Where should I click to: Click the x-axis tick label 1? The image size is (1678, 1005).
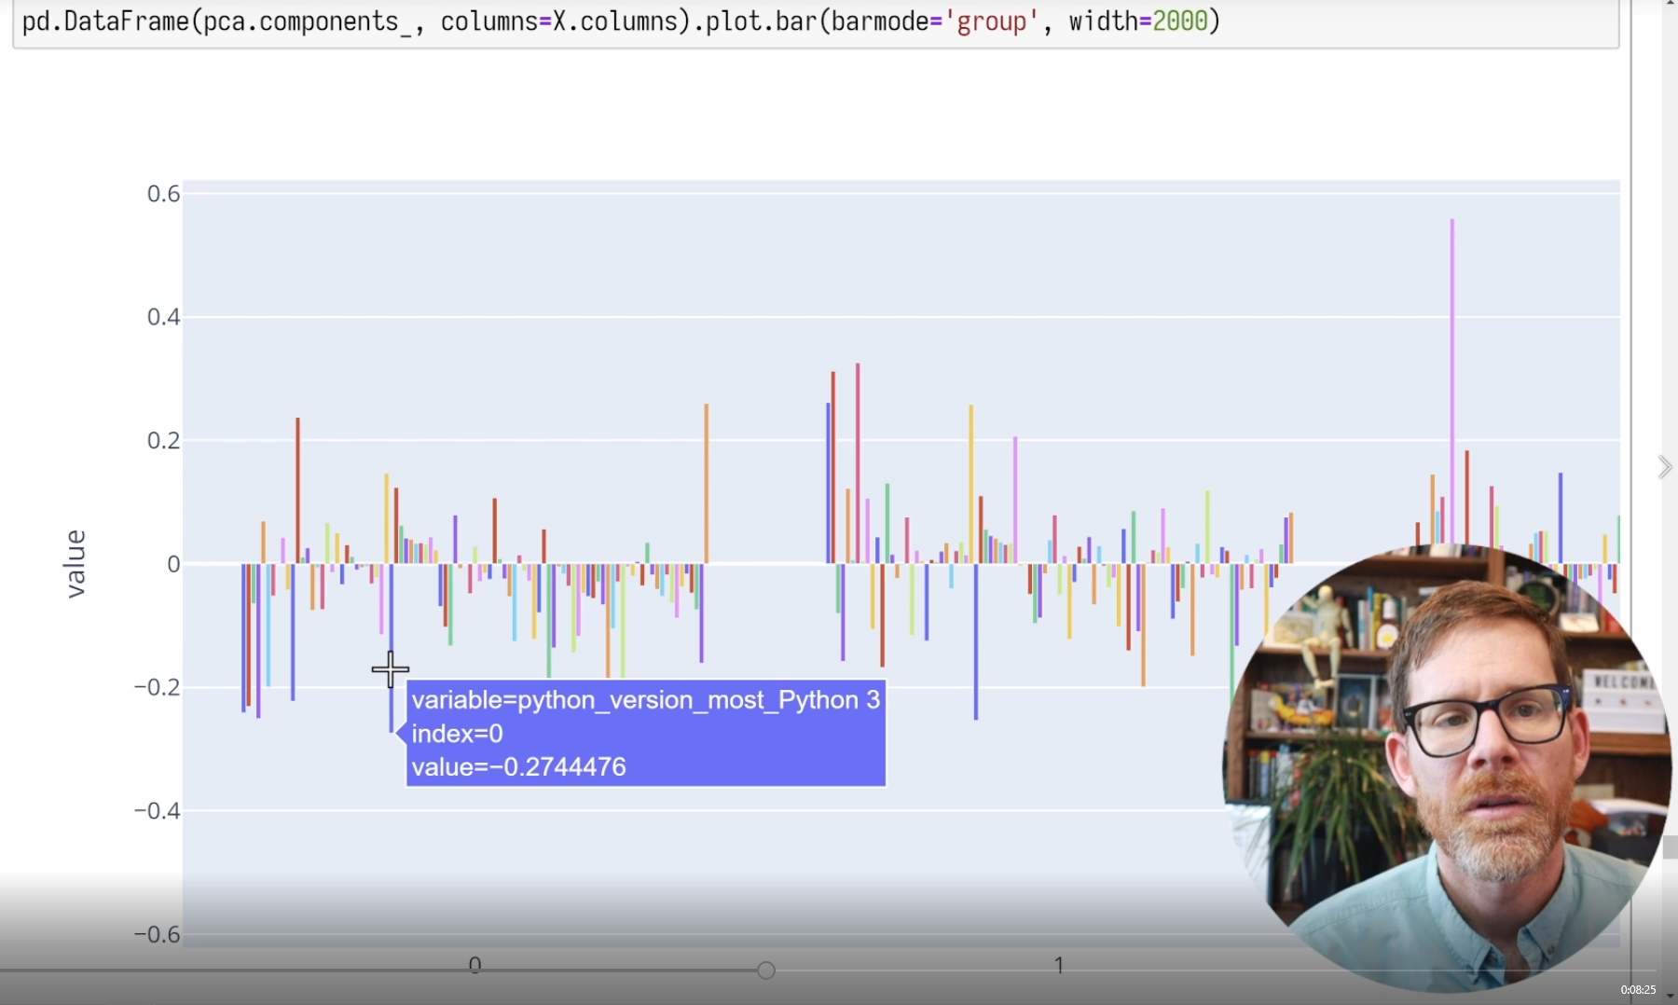(1059, 965)
